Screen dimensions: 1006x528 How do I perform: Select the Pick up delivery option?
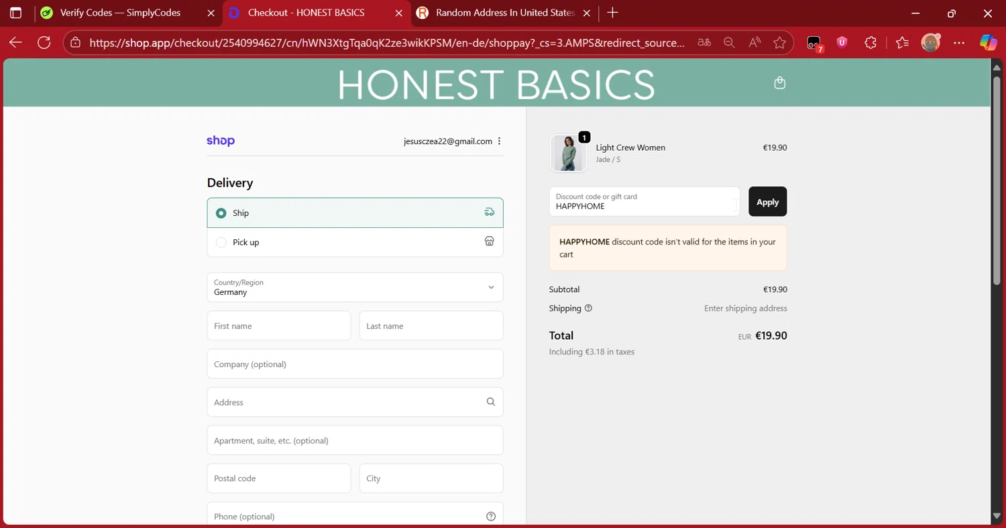point(355,243)
